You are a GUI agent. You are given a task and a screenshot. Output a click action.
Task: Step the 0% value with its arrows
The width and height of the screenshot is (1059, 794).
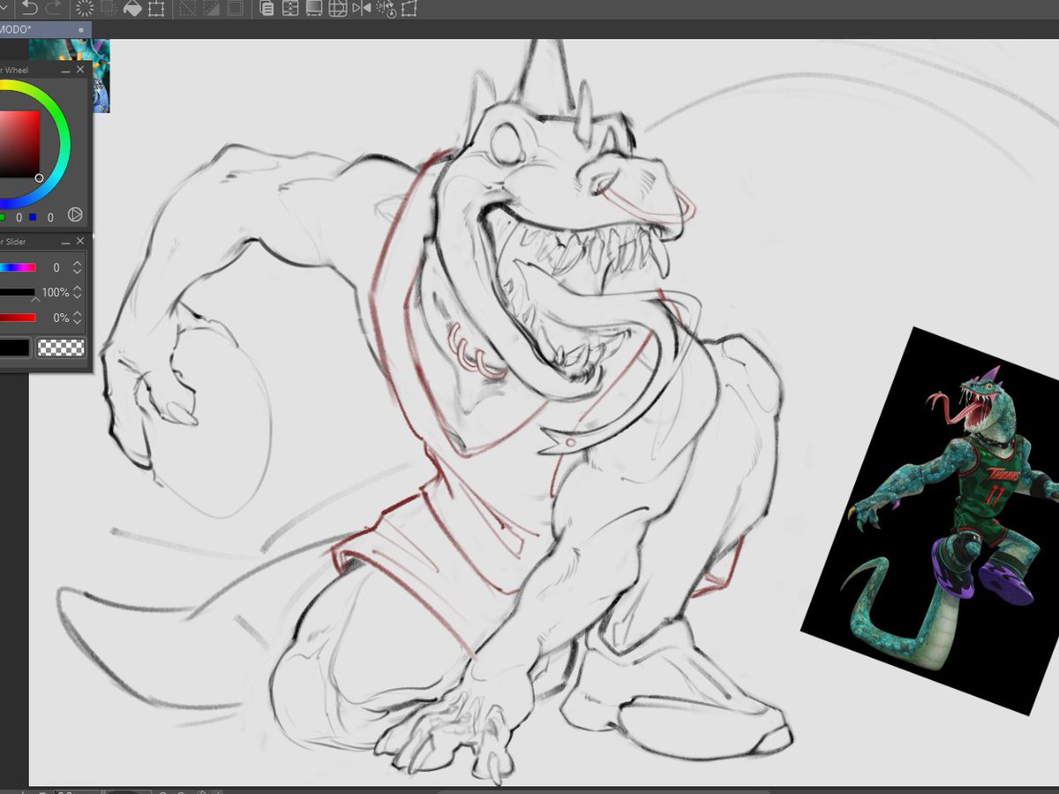78,318
